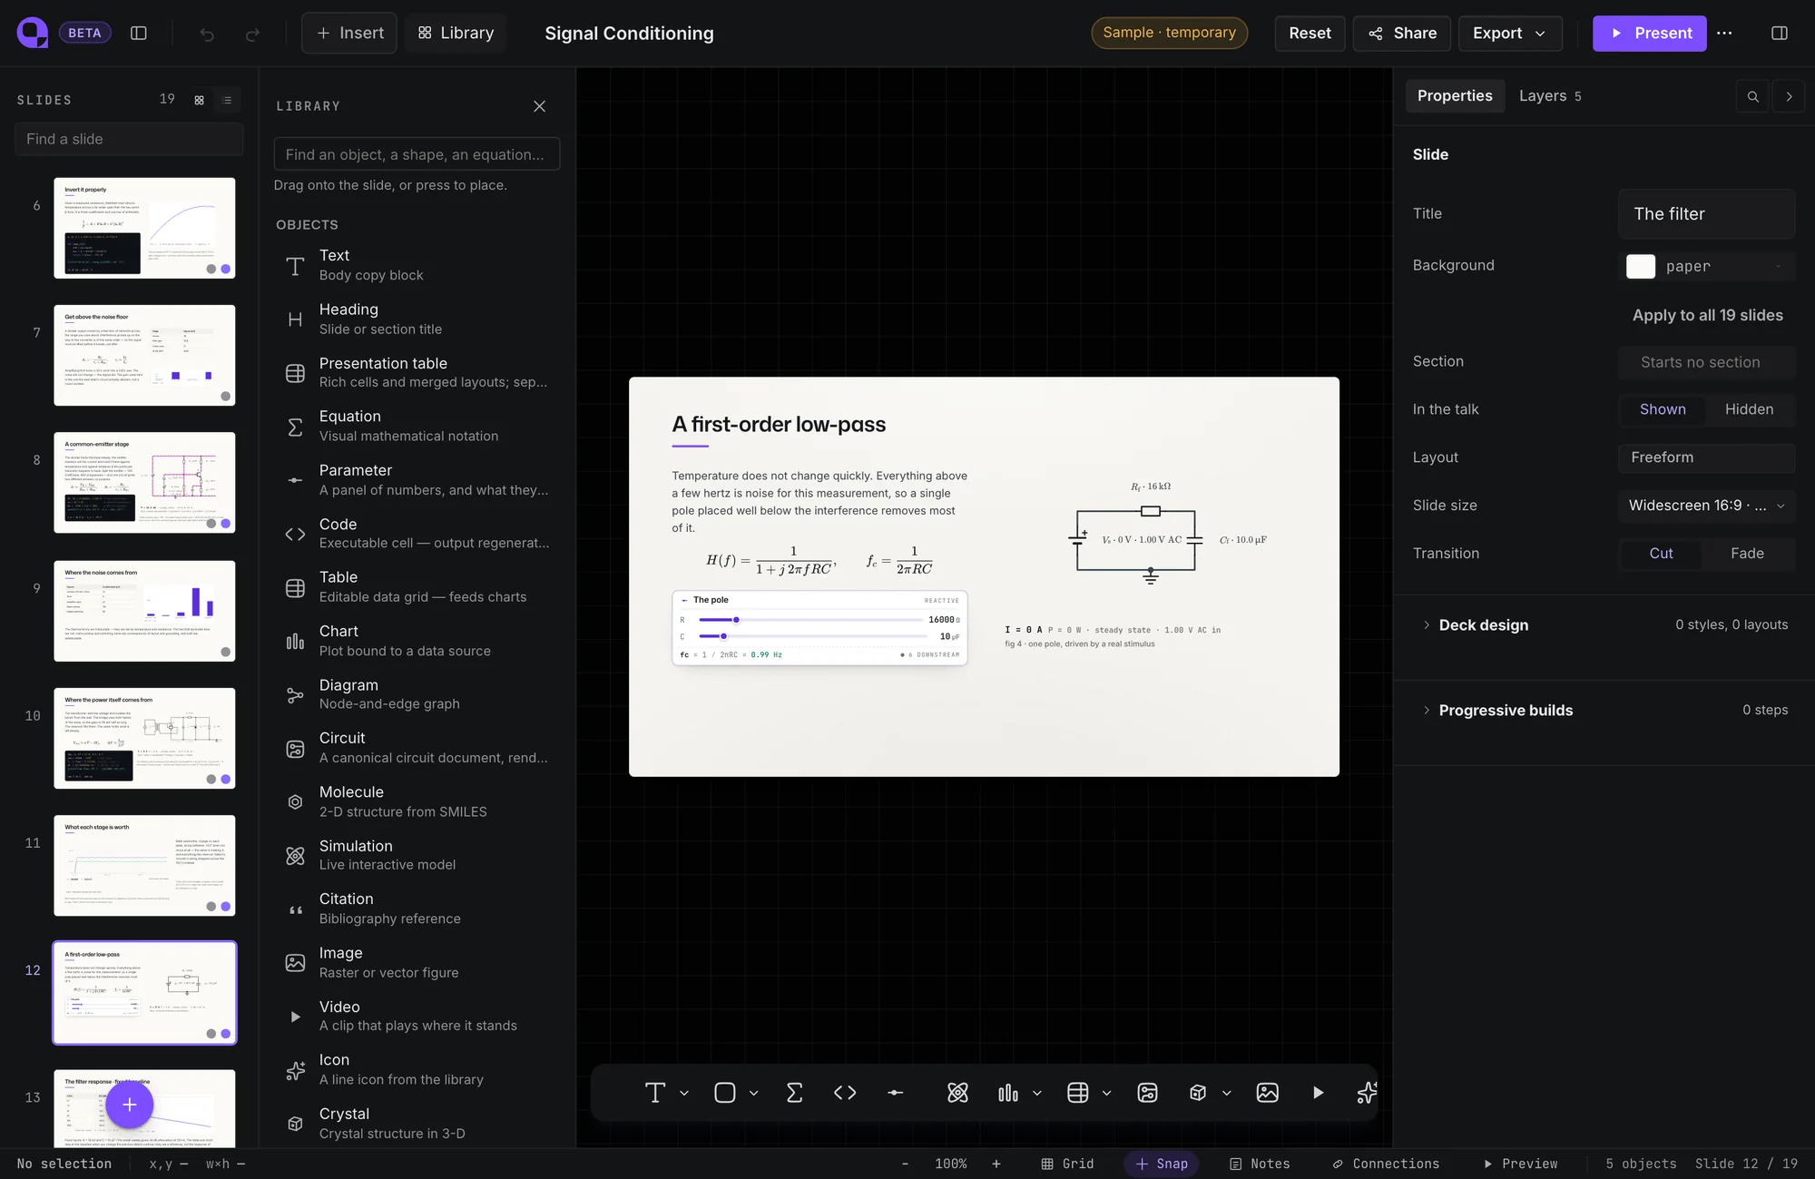Open slide 9 thumbnail
This screenshot has width=1815, height=1179.
(144, 611)
